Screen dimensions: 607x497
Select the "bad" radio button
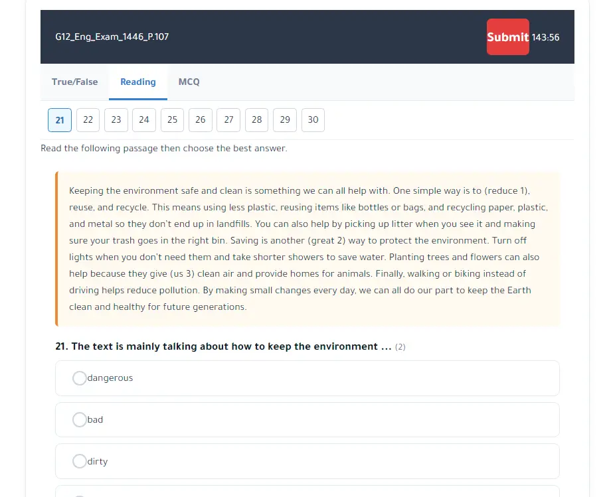click(80, 420)
